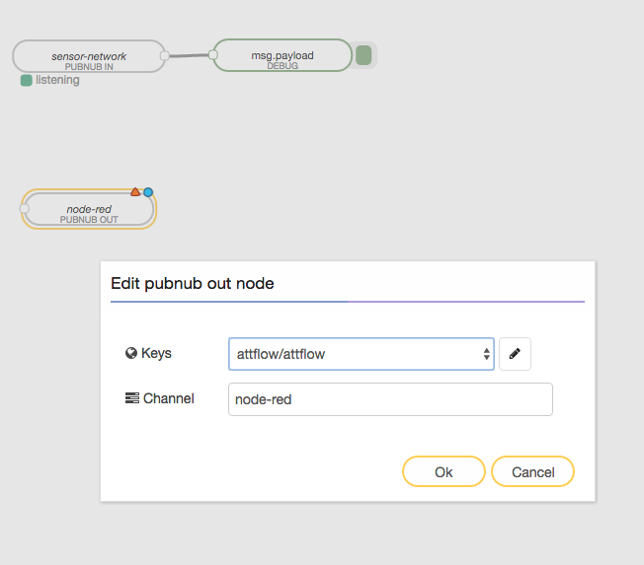Click the green listening status square
Screen dimensions: 644x565
(27, 81)
